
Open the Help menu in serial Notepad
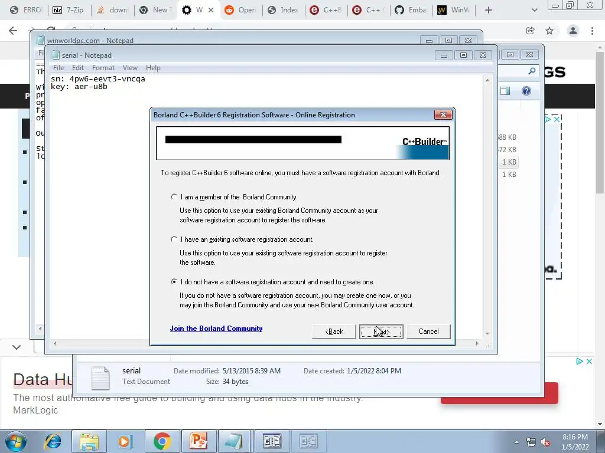pos(153,68)
